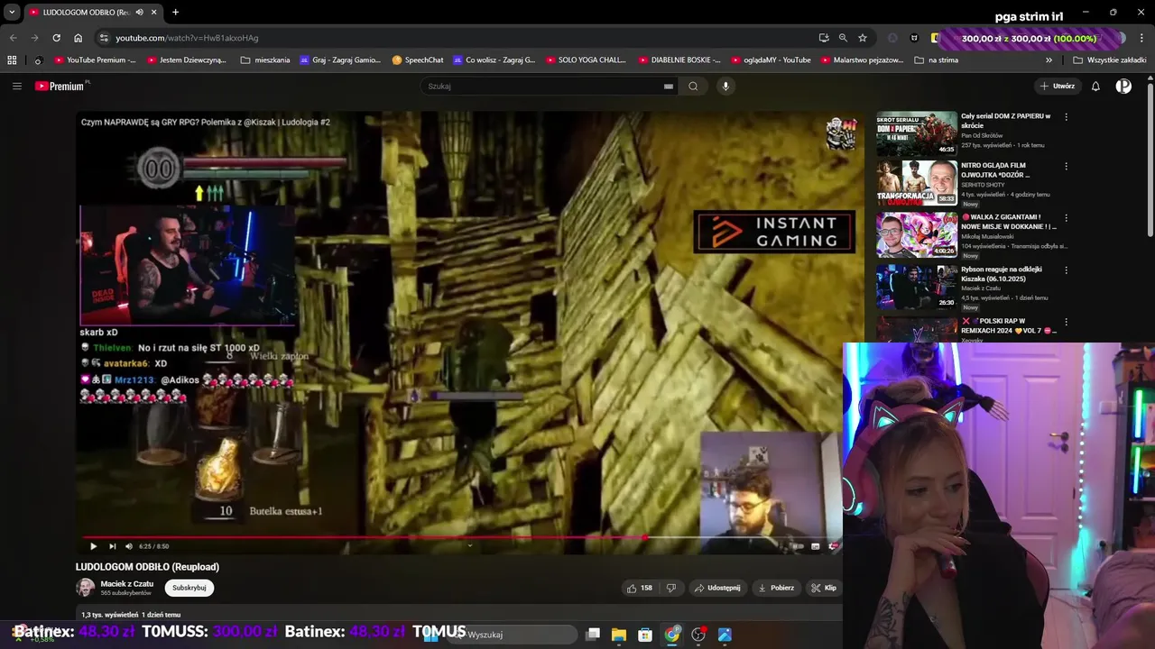Open the SOLO YOGA CHALL bookmark
The height and width of the screenshot is (649, 1155).
(x=586, y=60)
